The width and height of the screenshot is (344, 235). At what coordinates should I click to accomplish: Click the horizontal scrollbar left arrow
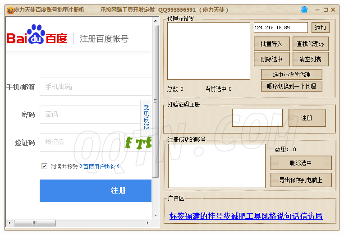pos(9,223)
